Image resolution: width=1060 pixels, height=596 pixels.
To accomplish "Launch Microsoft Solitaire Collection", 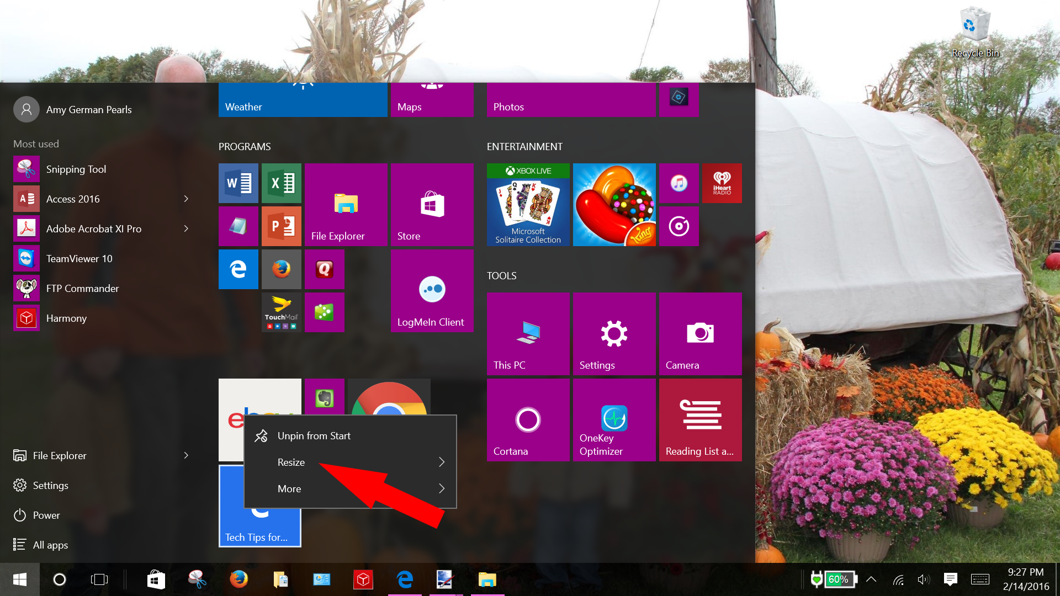I will (x=527, y=204).
